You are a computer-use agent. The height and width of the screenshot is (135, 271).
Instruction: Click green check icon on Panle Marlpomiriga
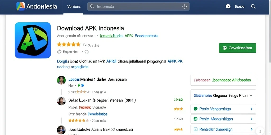tap(196, 109)
